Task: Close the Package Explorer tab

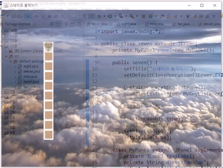Action: (x=34, y=24)
